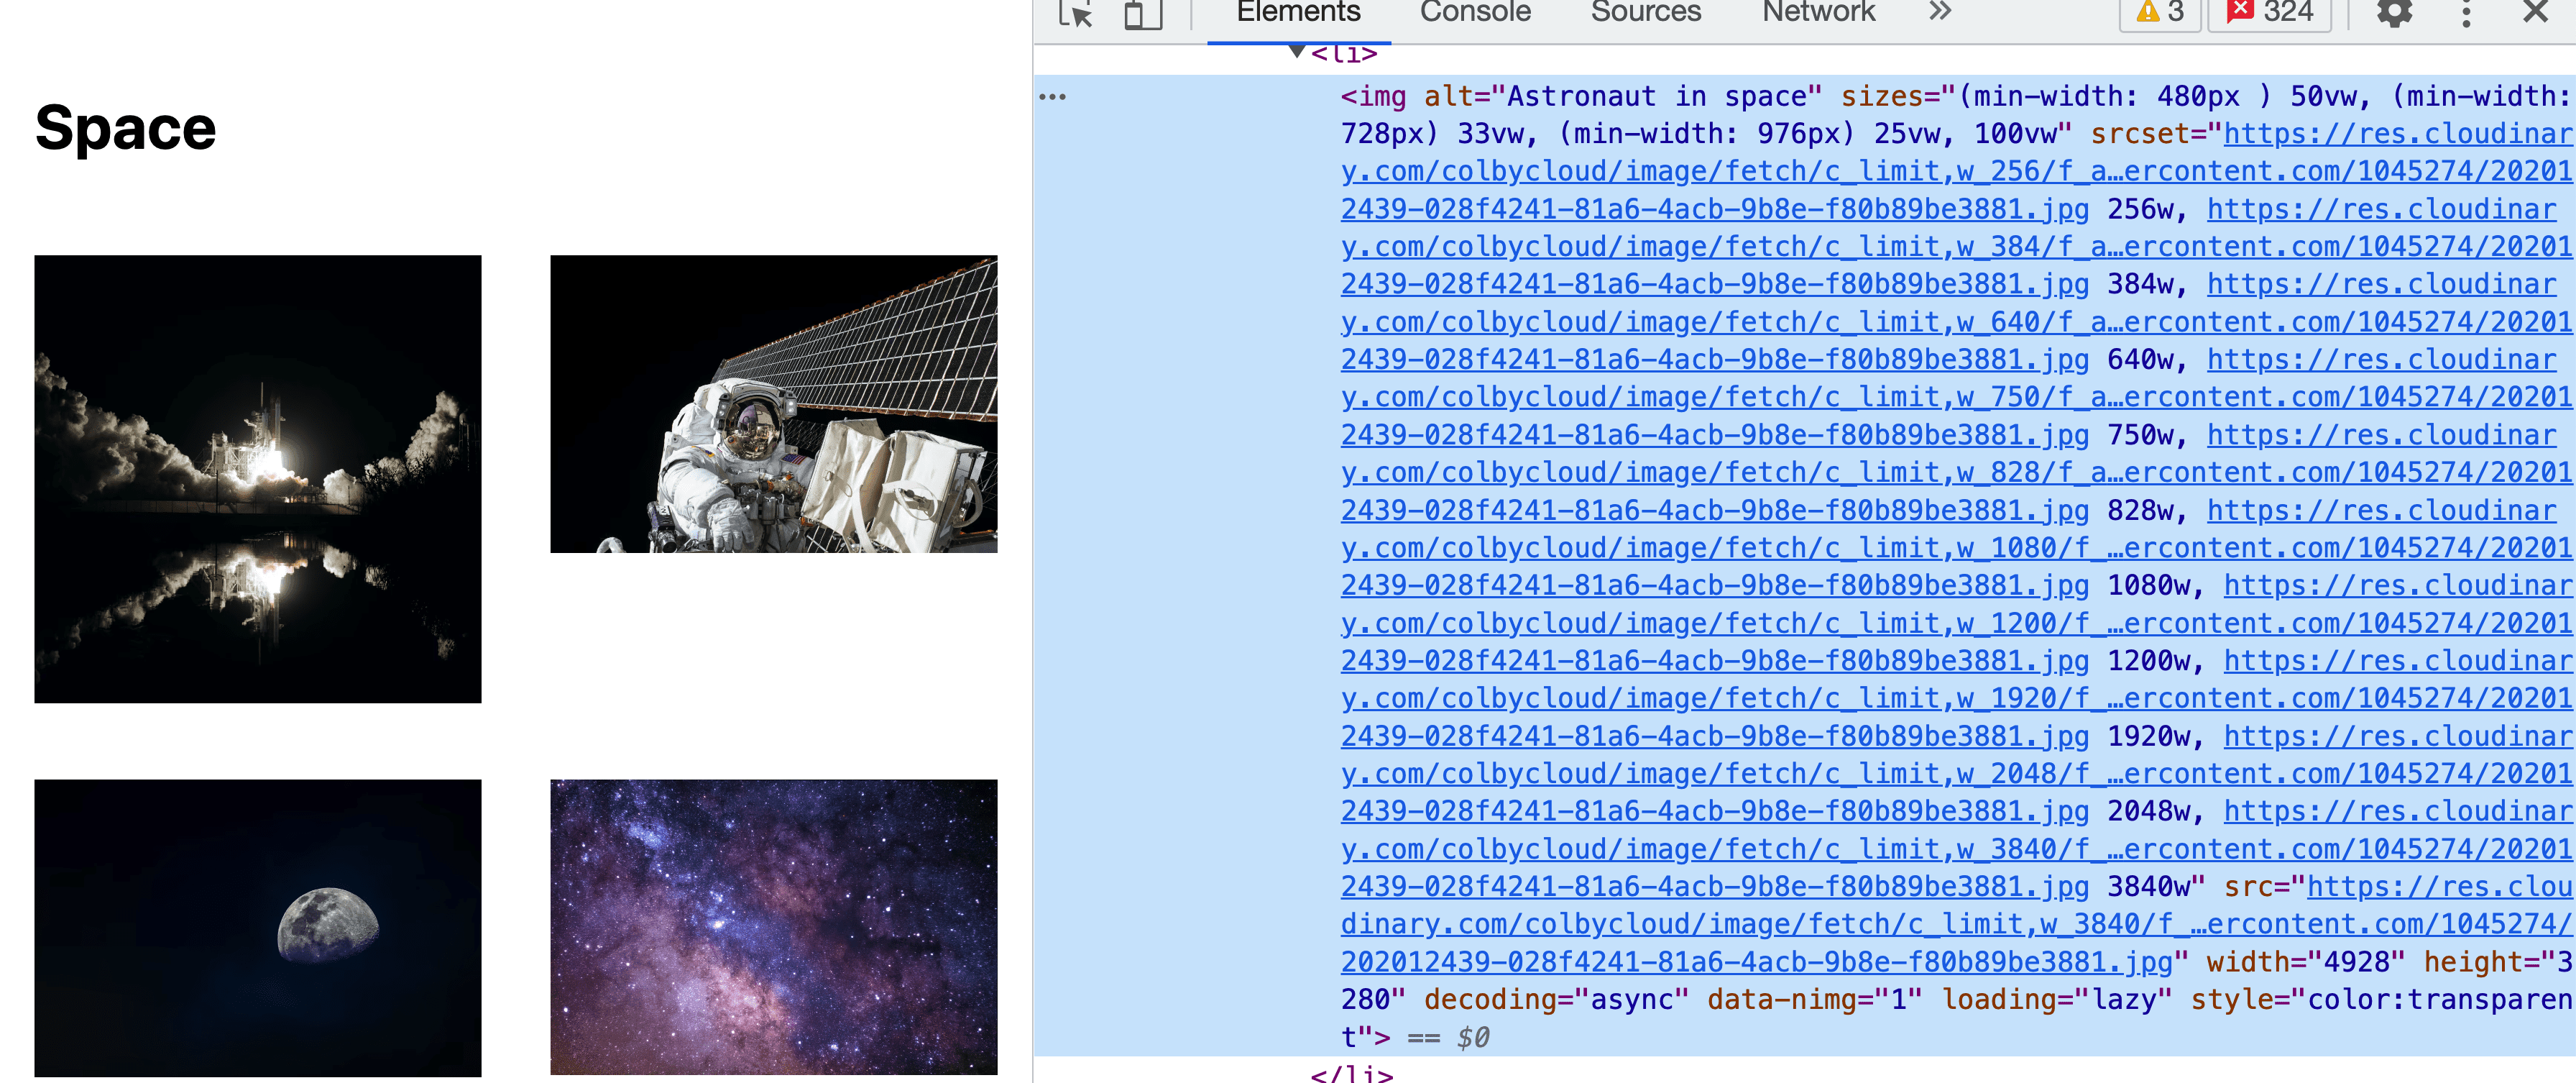This screenshot has height=1083, width=2576.
Task: Show more DevTools tabs chevron
Action: (1940, 11)
